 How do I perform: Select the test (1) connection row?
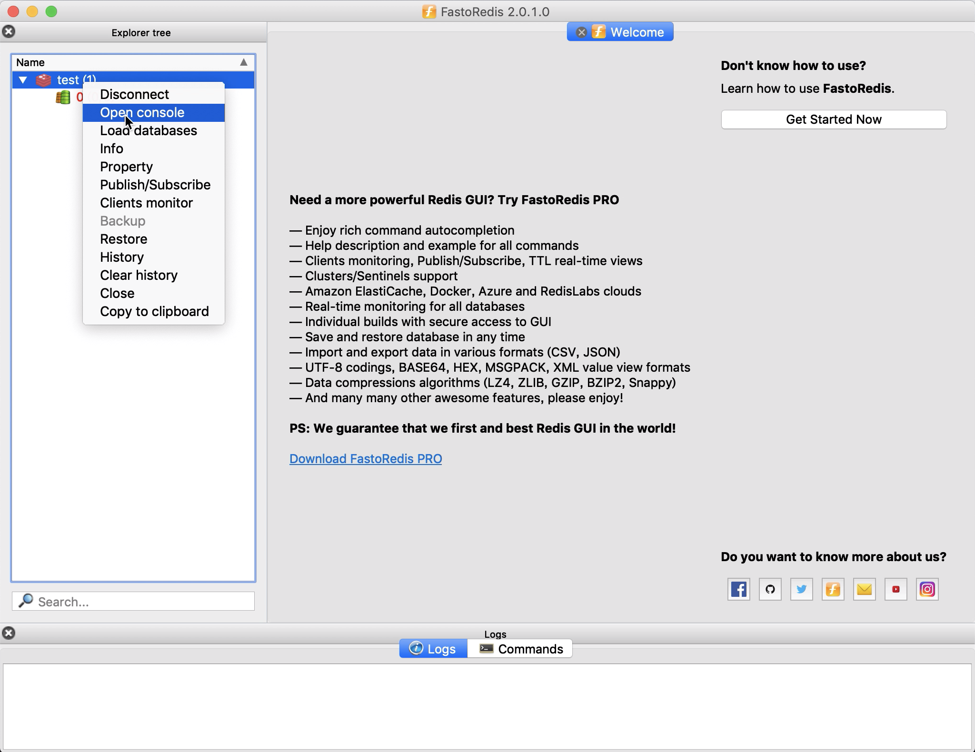point(133,79)
